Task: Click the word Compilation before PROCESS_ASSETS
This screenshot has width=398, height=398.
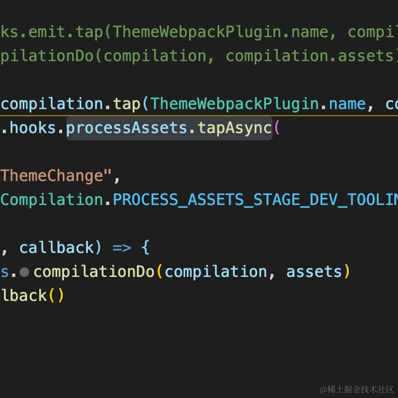Action: pos(51,200)
